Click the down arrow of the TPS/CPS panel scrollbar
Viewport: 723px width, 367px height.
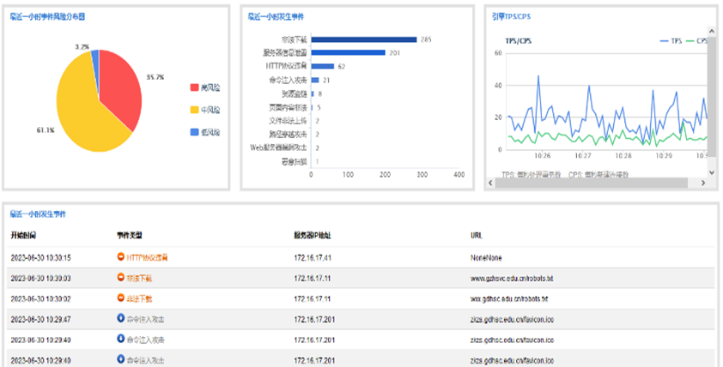711,173
